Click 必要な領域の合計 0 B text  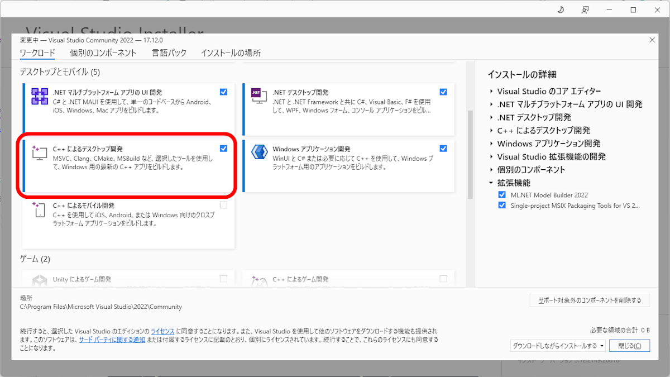coord(620,330)
